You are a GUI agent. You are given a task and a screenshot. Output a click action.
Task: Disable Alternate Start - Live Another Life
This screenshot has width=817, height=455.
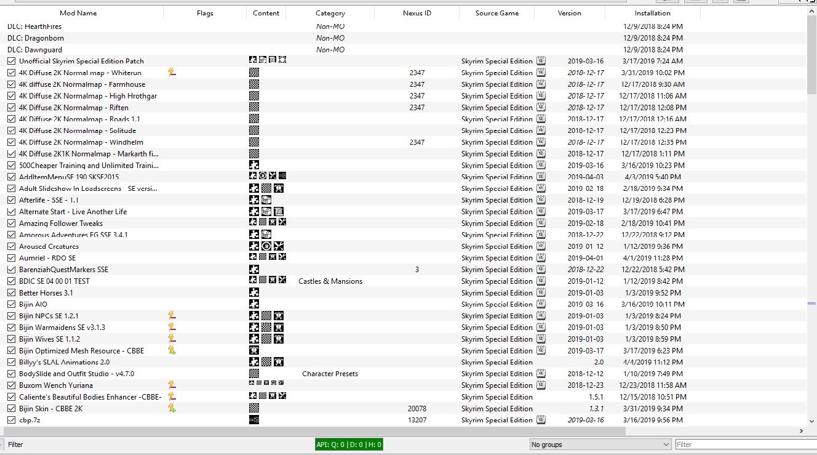(x=11, y=212)
